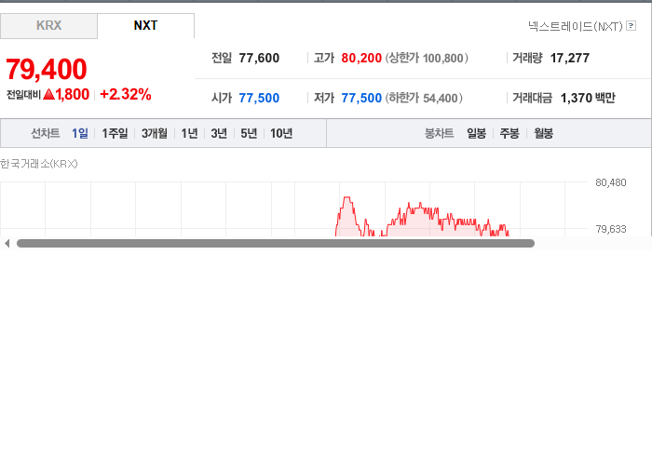
Task: Click the opening price 77,500 beside 시가
Action: point(259,98)
